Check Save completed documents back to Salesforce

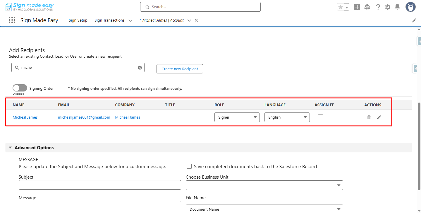189,166
